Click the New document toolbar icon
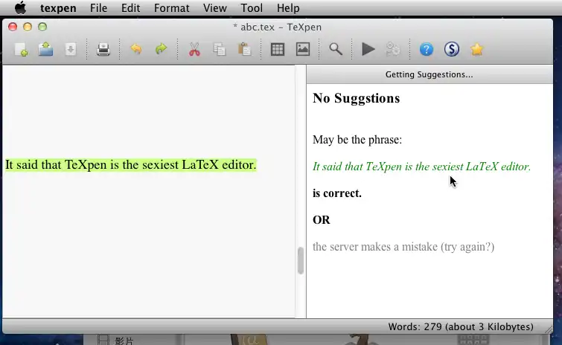Image resolution: width=562 pixels, height=345 pixels. pyautogui.click(x=21, y=49)
